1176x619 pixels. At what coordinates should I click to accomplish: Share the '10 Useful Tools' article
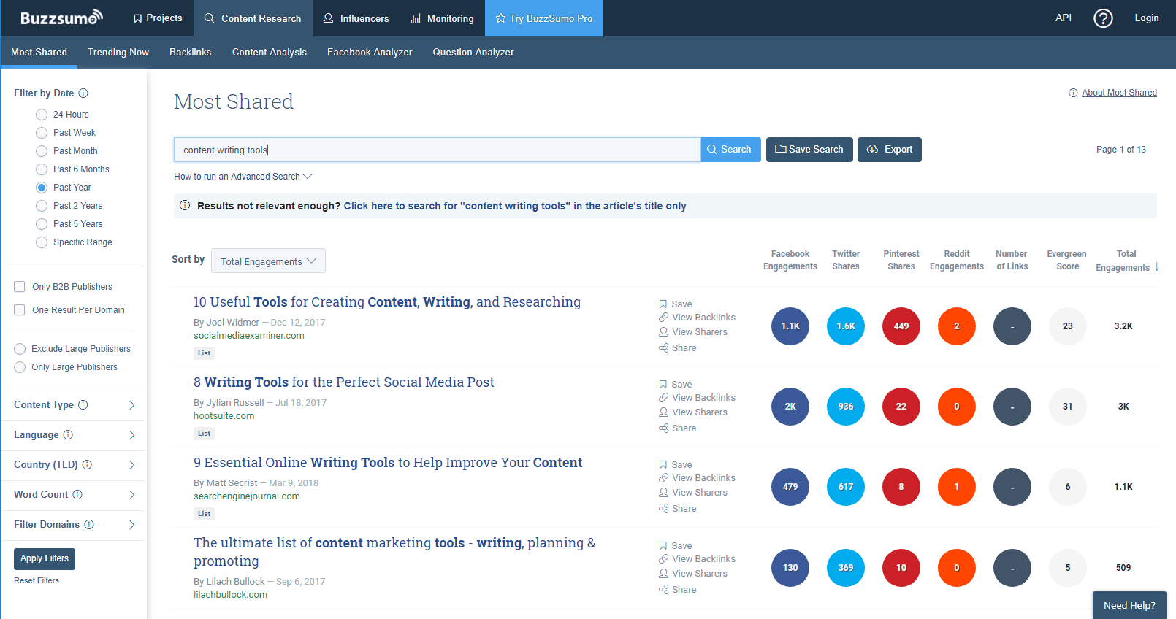(677, 347)
